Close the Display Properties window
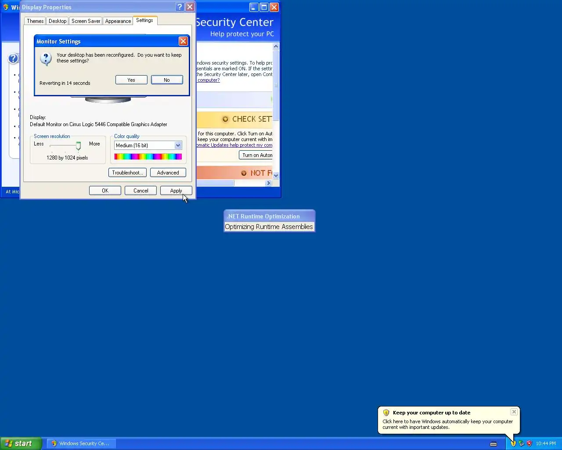 [190, 7]
